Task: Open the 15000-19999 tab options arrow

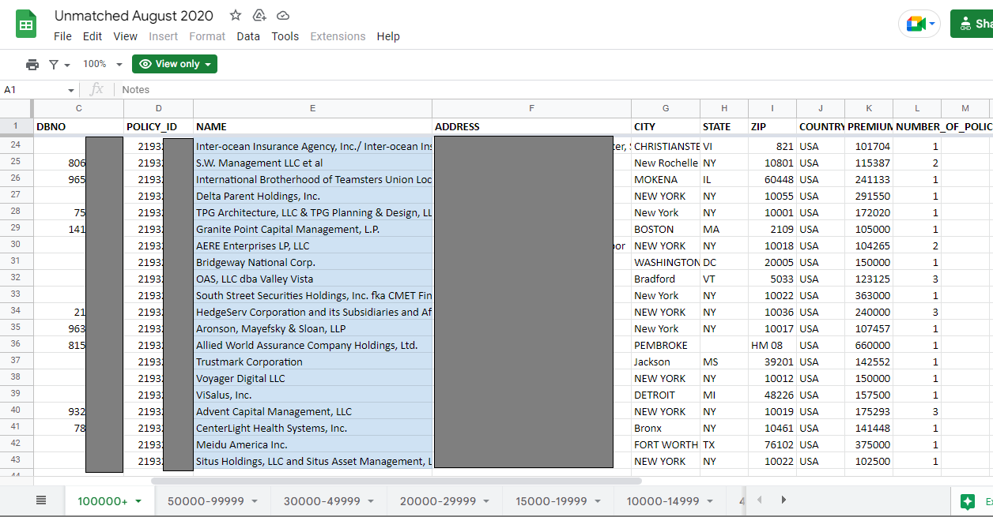Action: [x=598, y=501]
